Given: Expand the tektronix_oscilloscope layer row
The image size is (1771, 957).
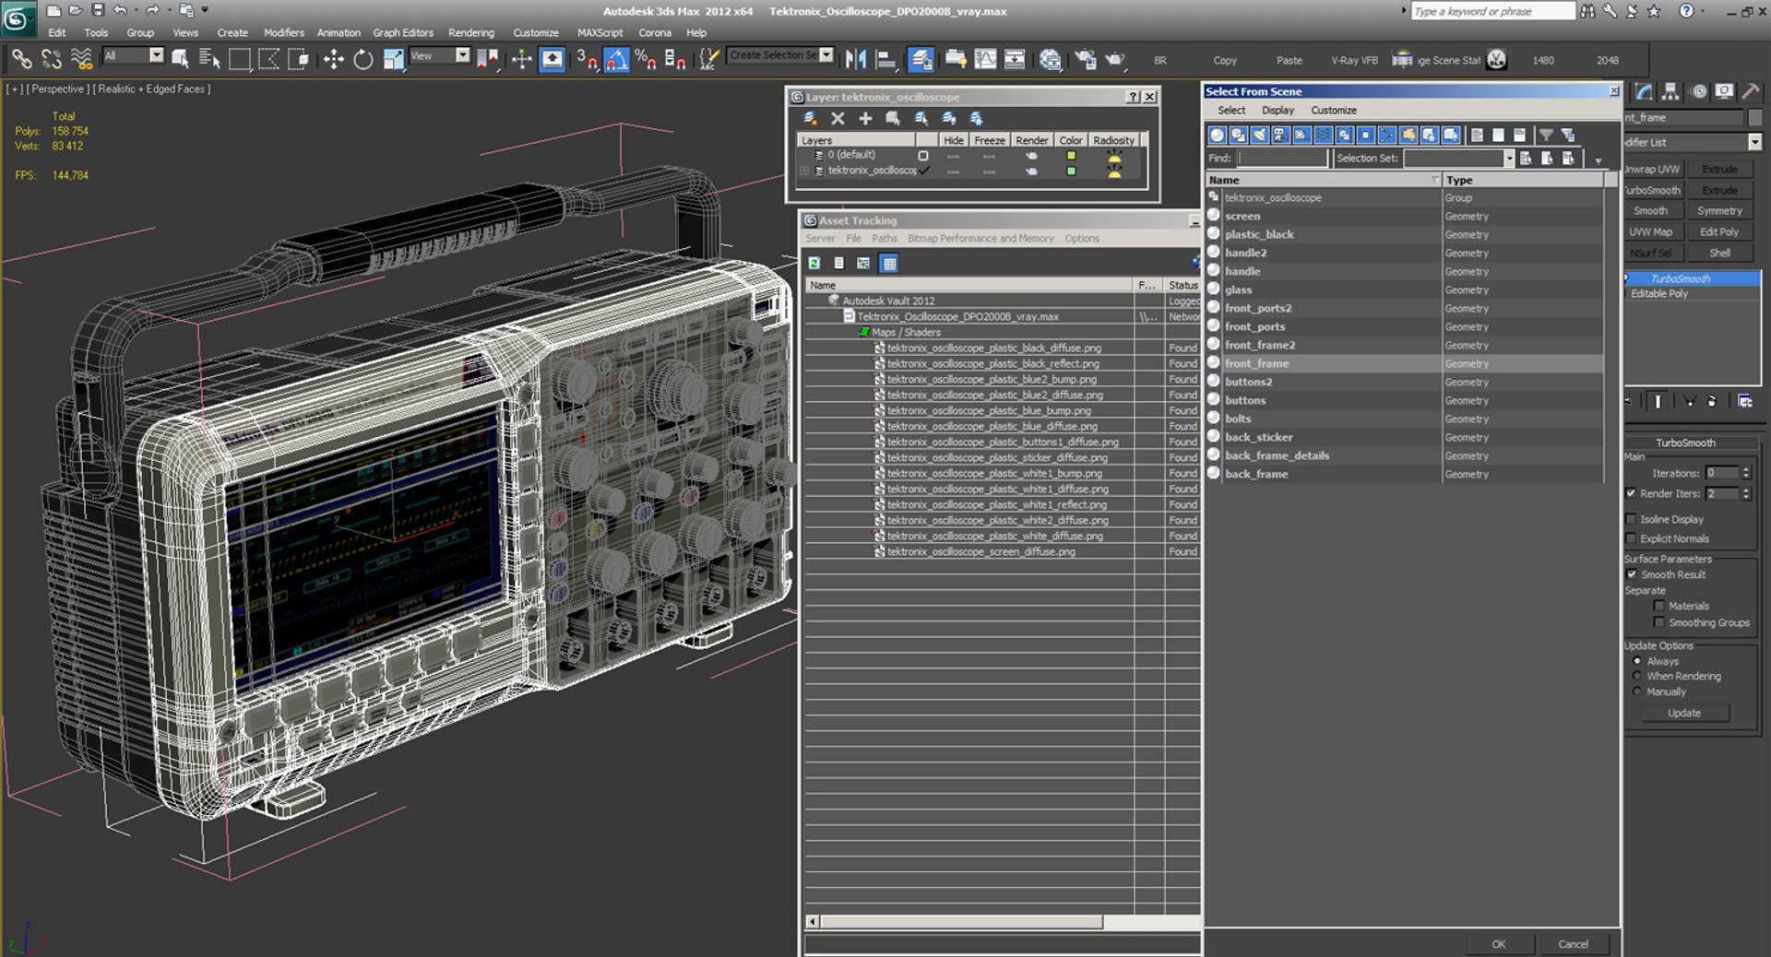Looking at the screenshot, I should click(804, 171).
